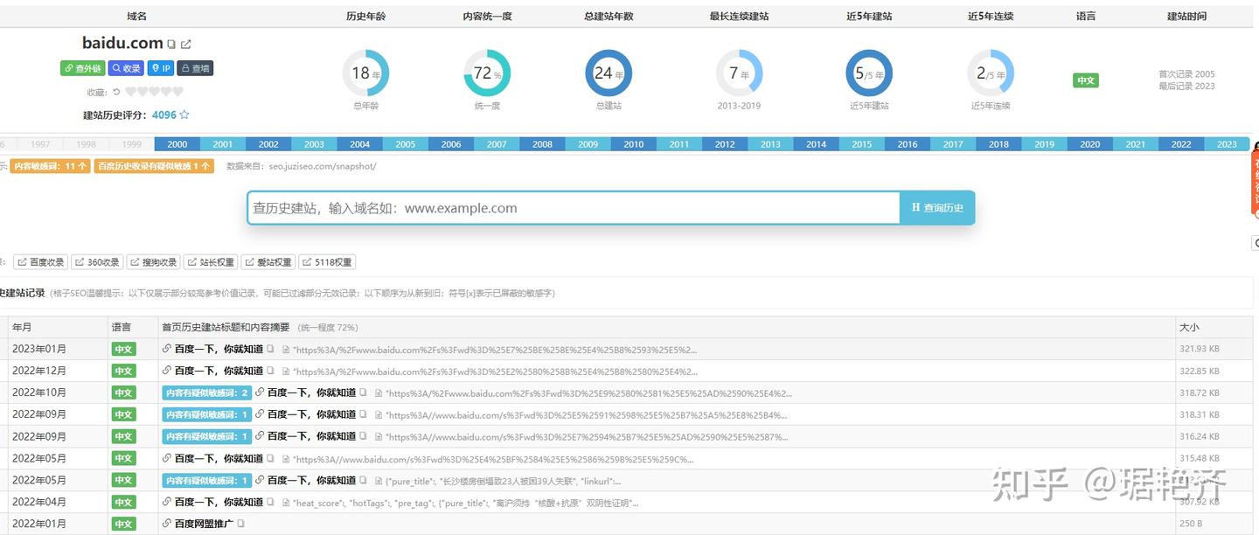Copy icon next to 百度网盟推广 title
1259x535 pixels.
click(x=240, y=524)
